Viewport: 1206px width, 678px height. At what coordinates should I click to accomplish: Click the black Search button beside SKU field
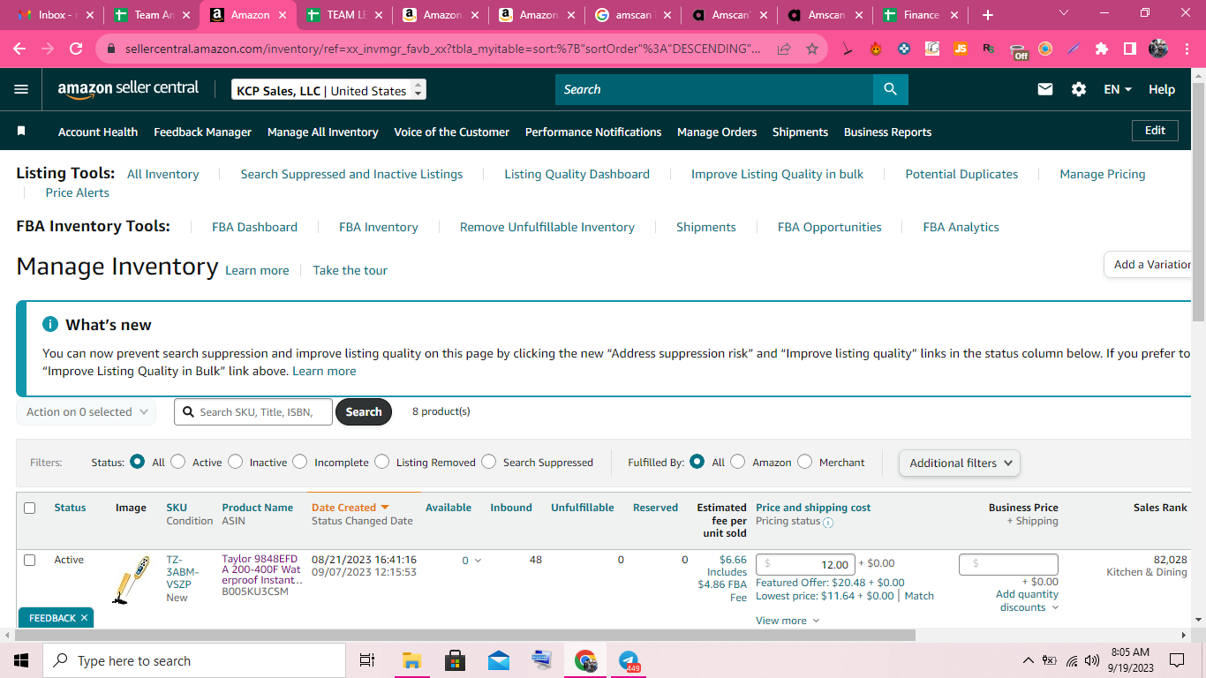(364, 411)
